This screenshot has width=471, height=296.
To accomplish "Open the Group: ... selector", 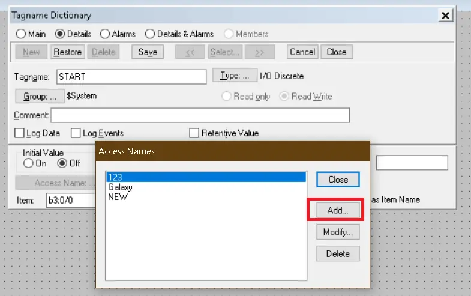I will point(40,96).
